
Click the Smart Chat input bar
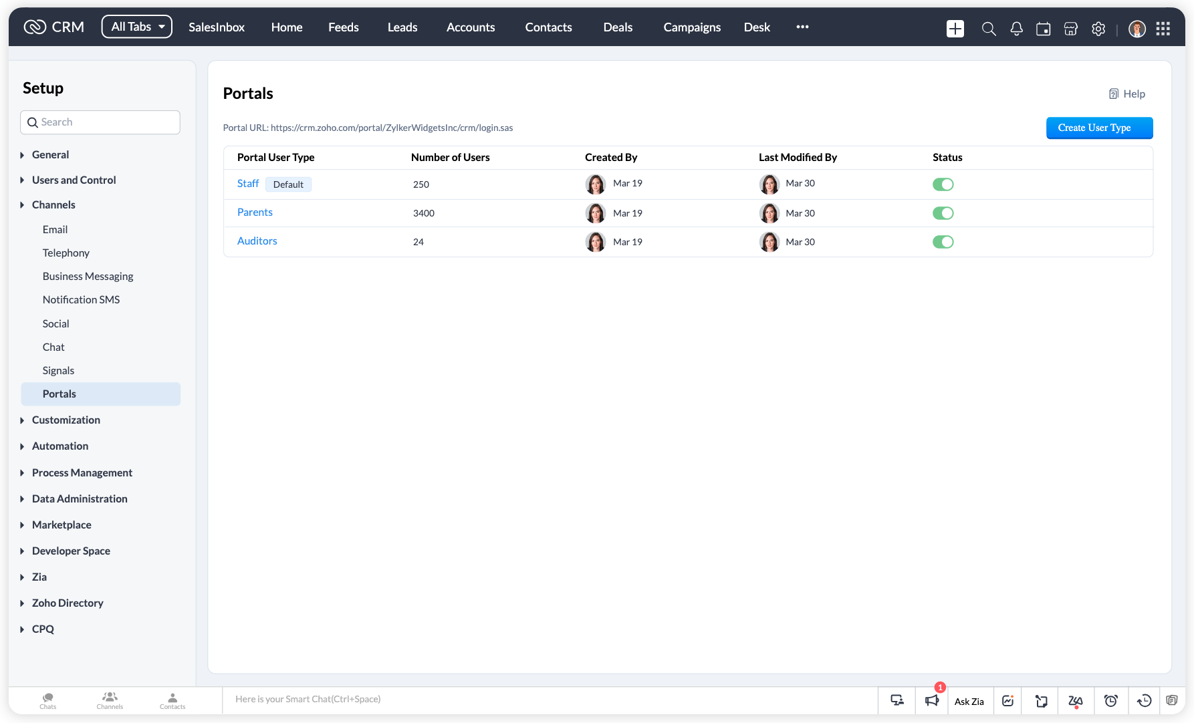tap(550, 700)
